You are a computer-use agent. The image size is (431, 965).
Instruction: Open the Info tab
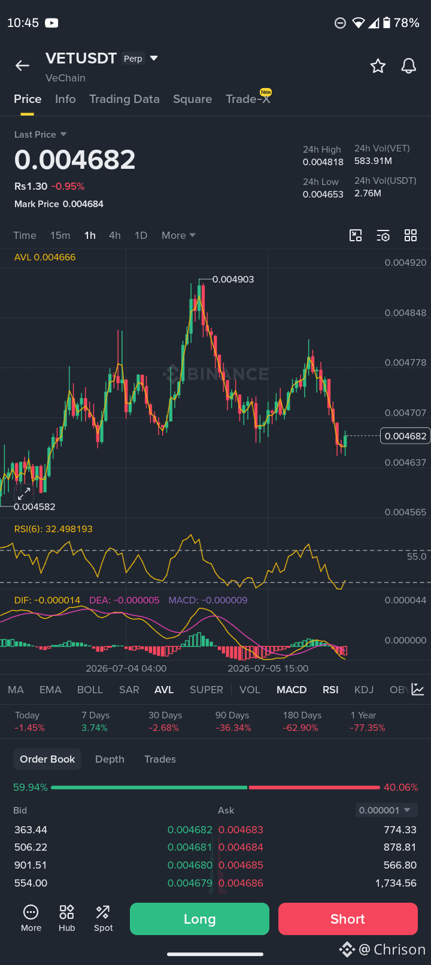pos(65,99)
